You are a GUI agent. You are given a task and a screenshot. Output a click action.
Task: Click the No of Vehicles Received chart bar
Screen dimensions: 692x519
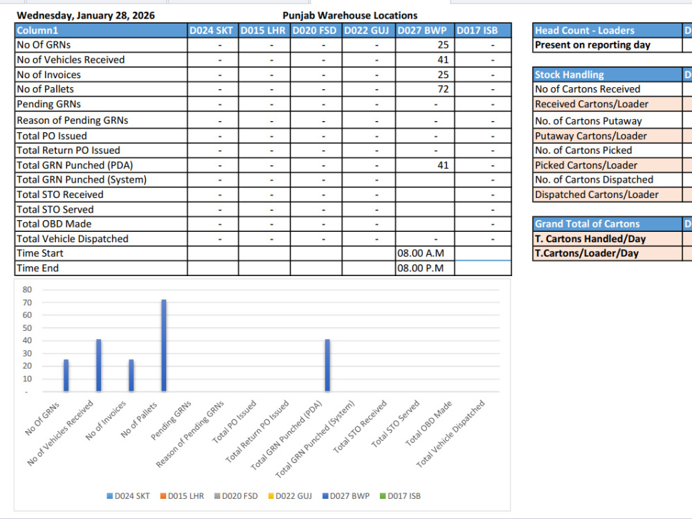pyautogui.click(x=98, y=365)
